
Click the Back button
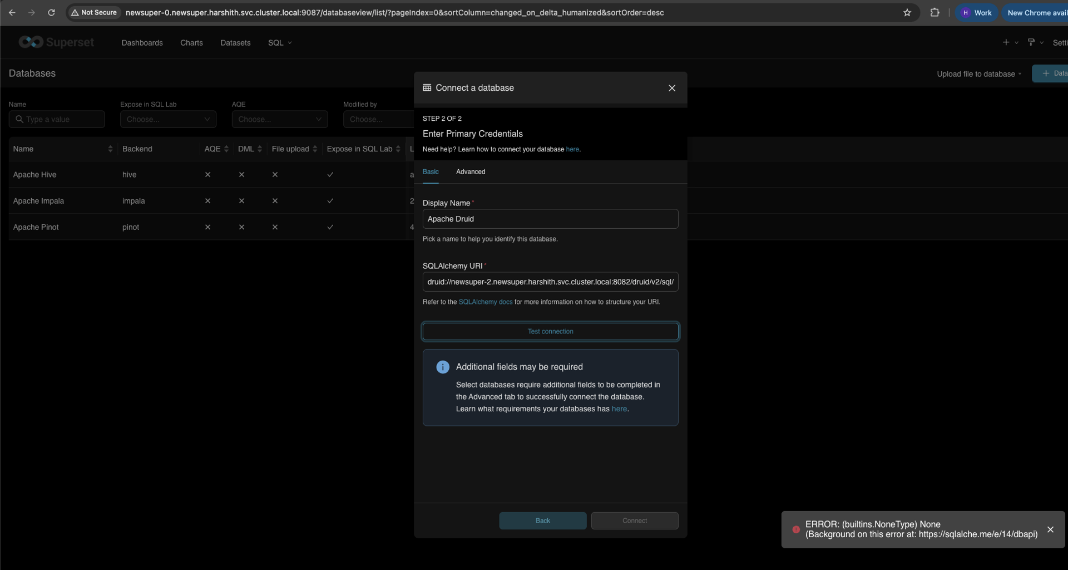click(x=543, y=520)
